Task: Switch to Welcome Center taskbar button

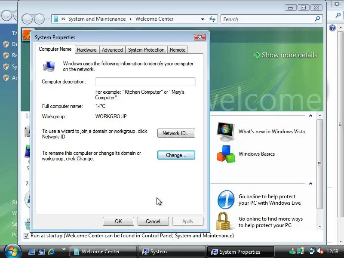Action: click(x=103, y=252)
